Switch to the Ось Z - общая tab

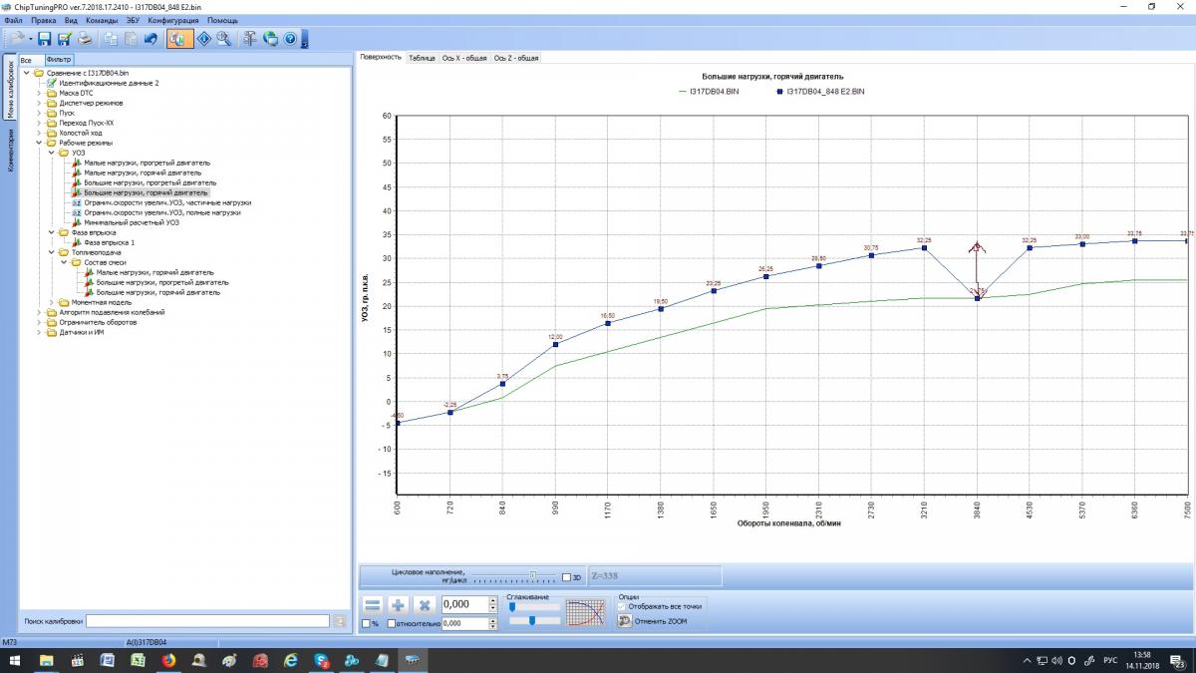coord(516,58)
